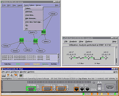Open the Monitor menu in CiscoView

(23, 72)
